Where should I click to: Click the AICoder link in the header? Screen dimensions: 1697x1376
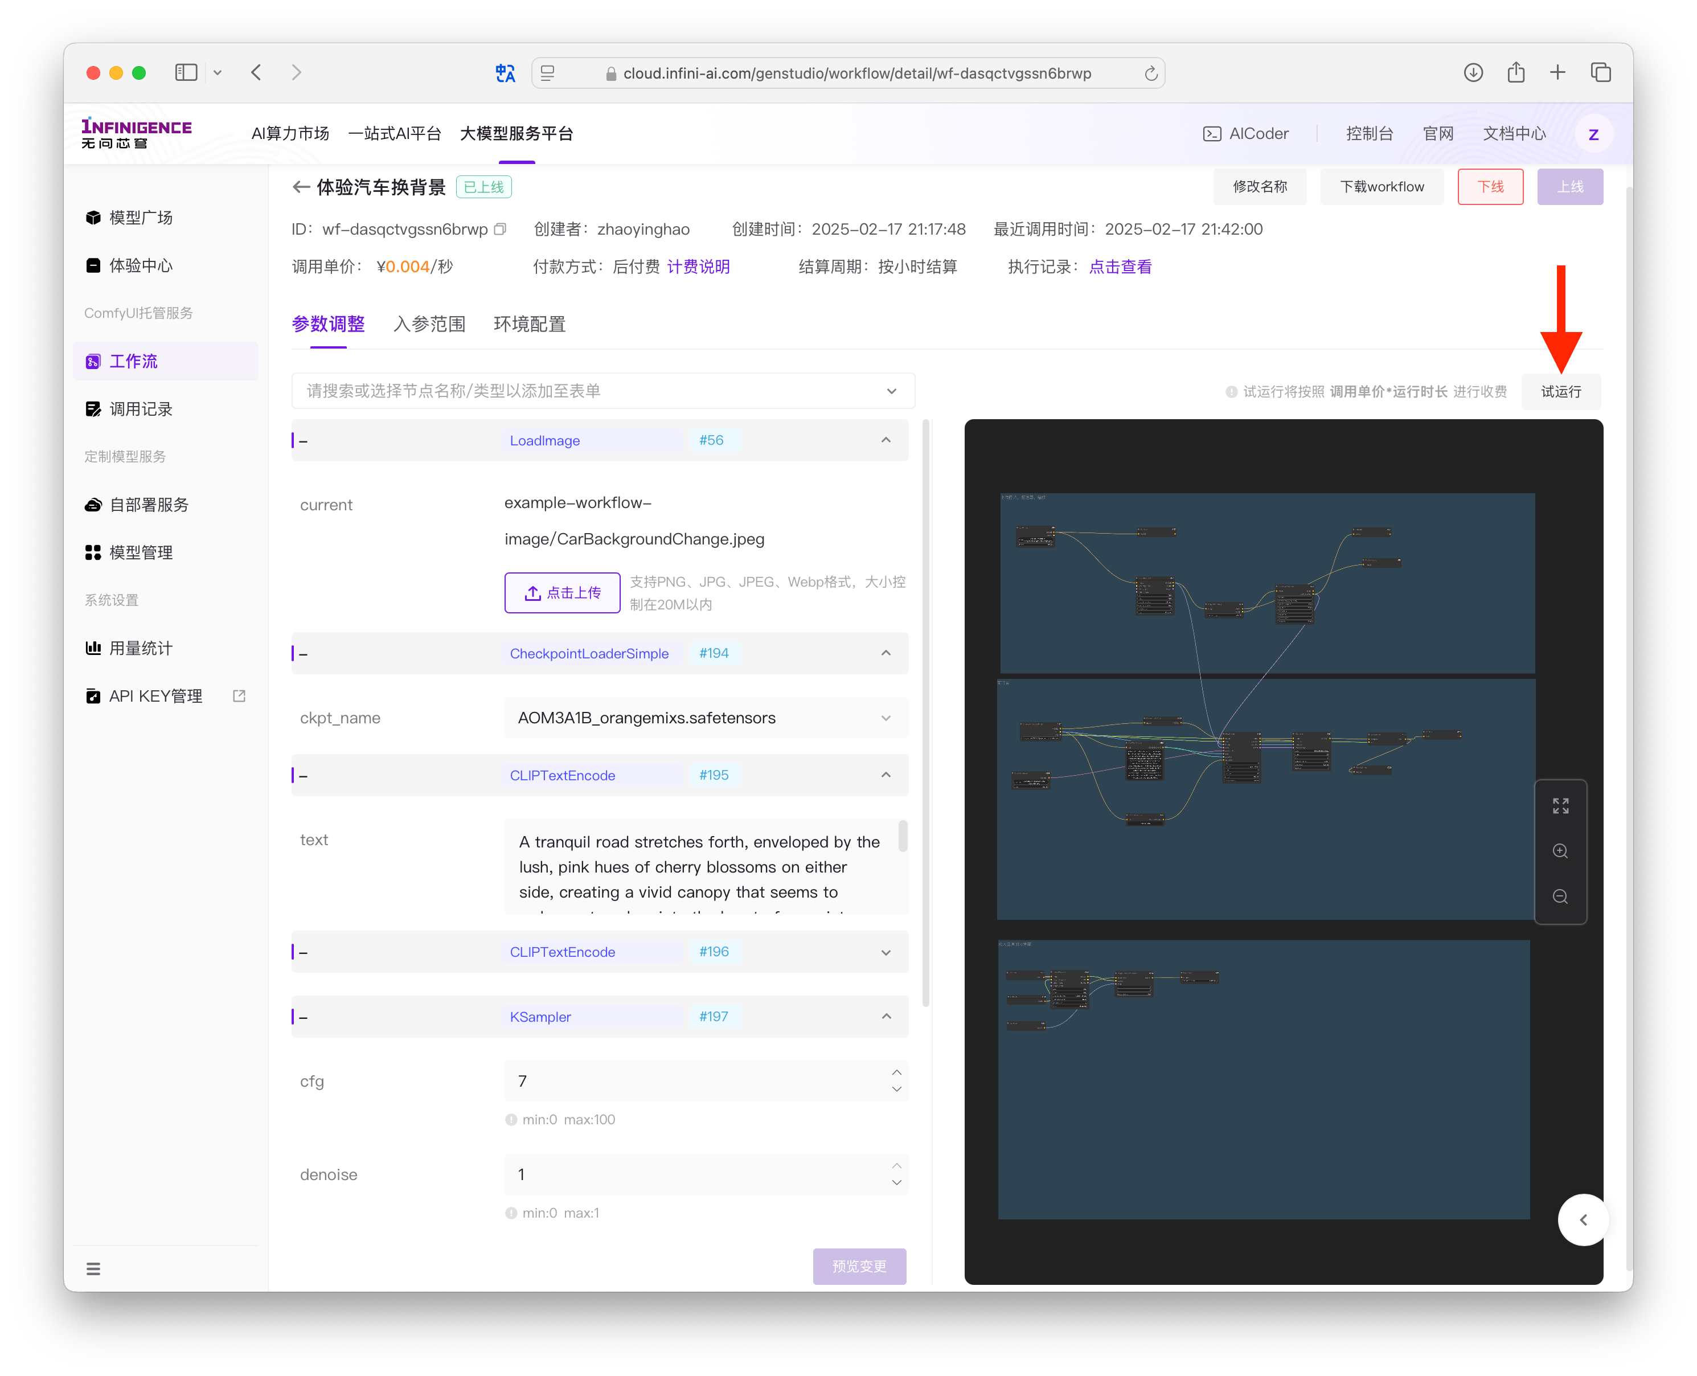[1246, 134]
